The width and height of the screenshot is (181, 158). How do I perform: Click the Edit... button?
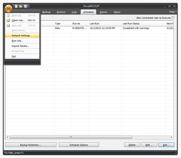coord(149,145)
